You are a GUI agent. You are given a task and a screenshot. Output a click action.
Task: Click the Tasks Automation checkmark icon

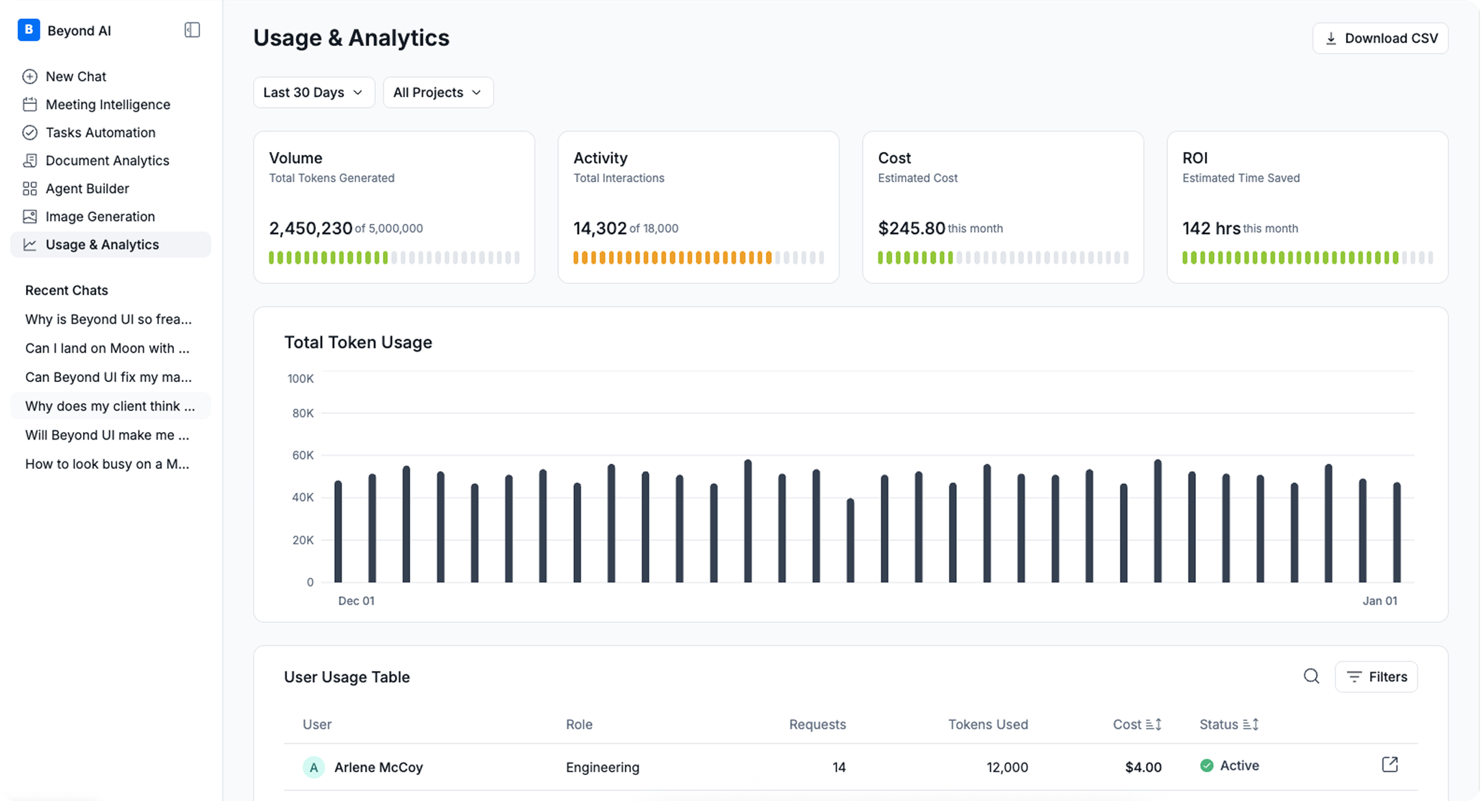29,133
